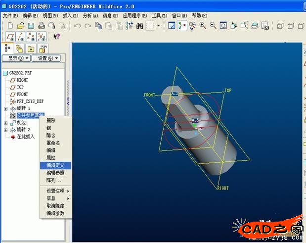Choose 编辑定义 from the context menu
306x243 pixels.
pyautogui.click(x=58, y=165)
